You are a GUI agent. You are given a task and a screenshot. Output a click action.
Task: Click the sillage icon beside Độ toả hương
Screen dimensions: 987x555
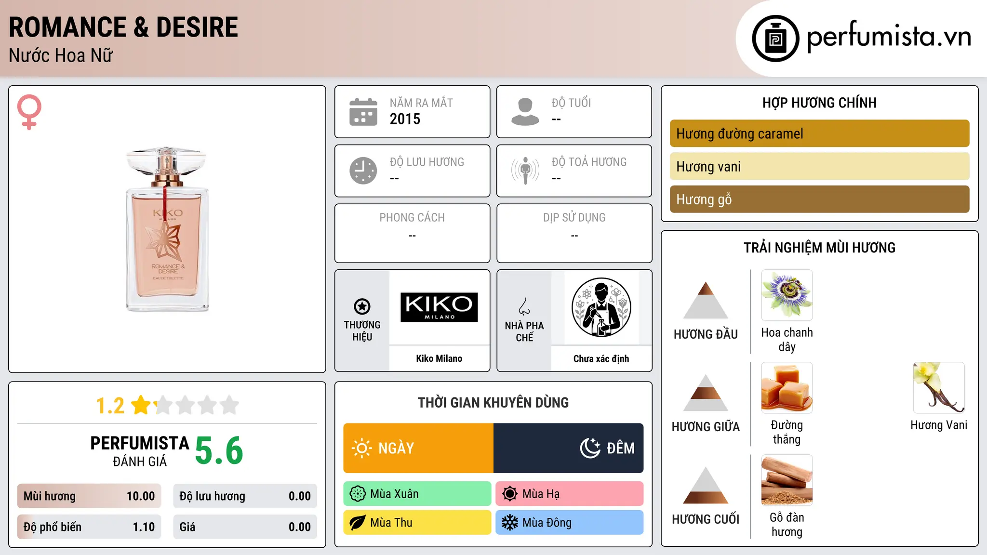(525, 171)
